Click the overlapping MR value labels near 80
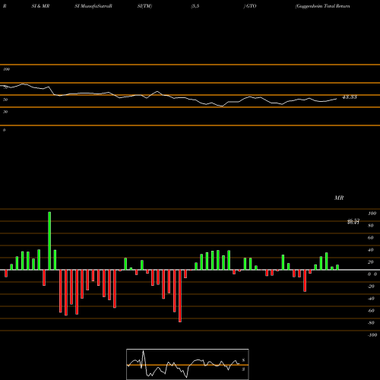Screen dimensions: 380x380 click(353, 222)
